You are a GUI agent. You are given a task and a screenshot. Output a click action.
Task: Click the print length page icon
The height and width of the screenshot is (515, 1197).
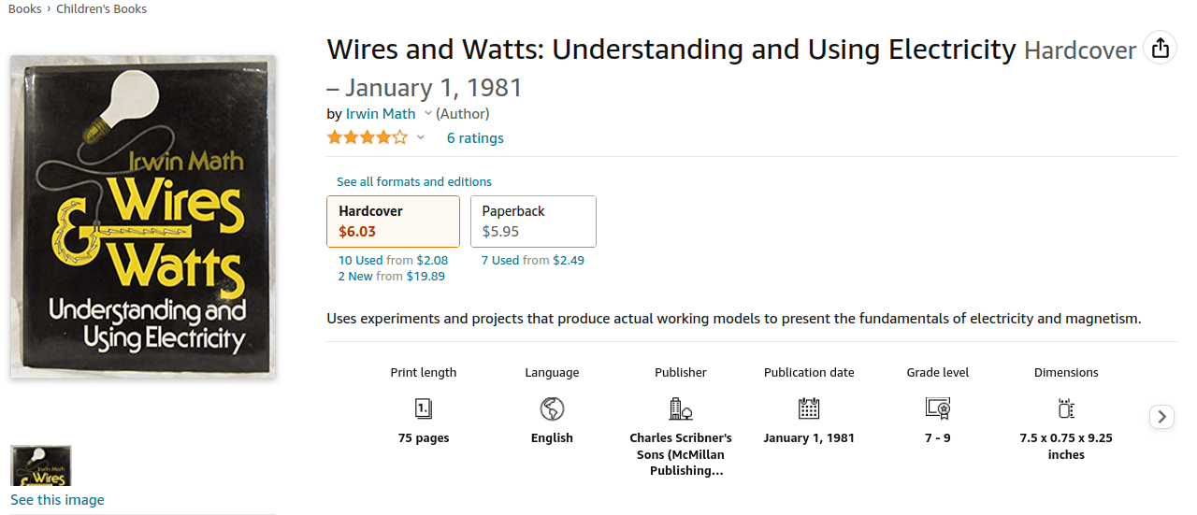(424, 408)
